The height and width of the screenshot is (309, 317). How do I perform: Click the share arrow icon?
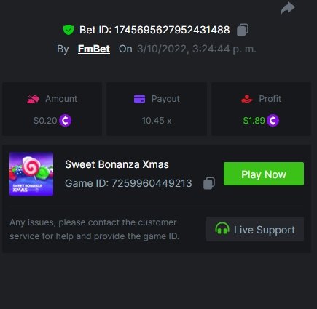click(x=288, y=8)
